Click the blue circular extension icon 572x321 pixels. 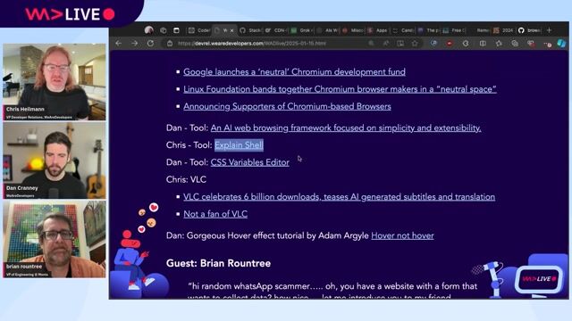433,44
